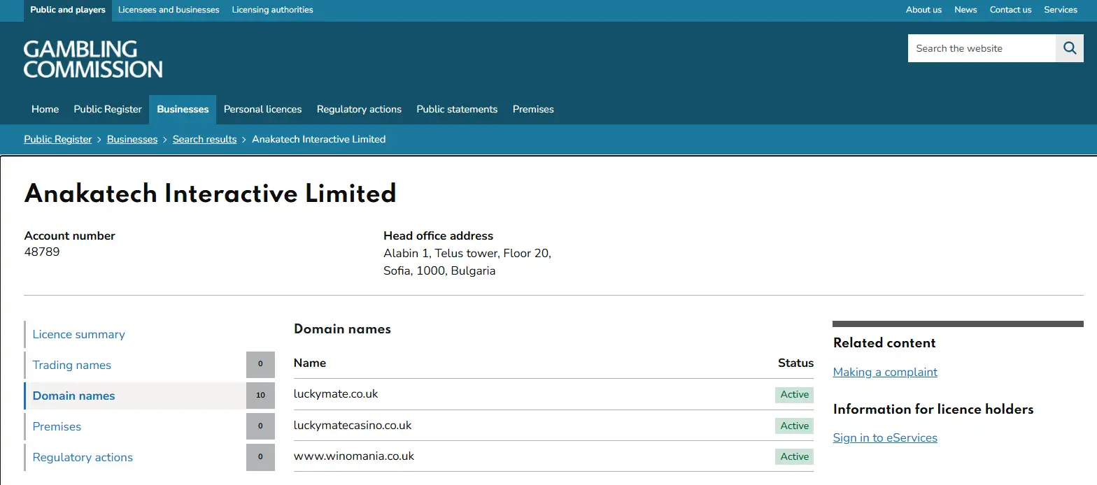Click Information for licence holders heading
1097x485 pixels.
click(933, 409)
